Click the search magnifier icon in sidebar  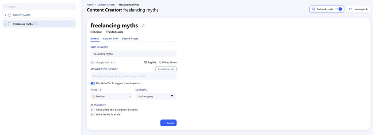[x=6, y=7]
